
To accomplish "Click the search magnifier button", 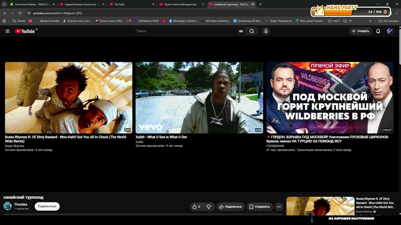I will point(252,31).
